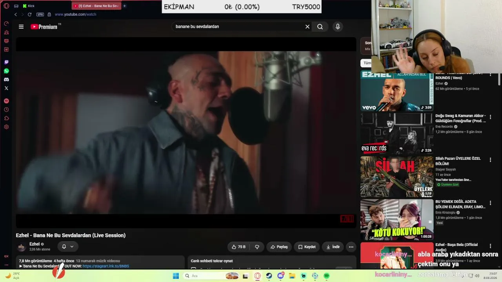
Task: Select the Ezhel - Bana Ne Bu tab
Action: pyautogui.click(x=96, y=6)
